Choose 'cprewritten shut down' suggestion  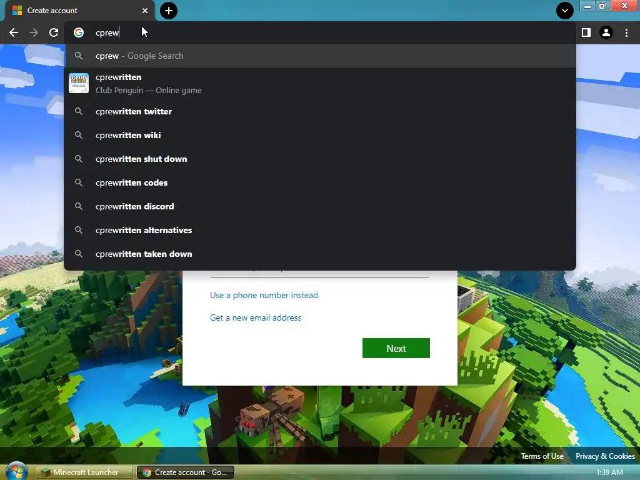tap(320, 159)
